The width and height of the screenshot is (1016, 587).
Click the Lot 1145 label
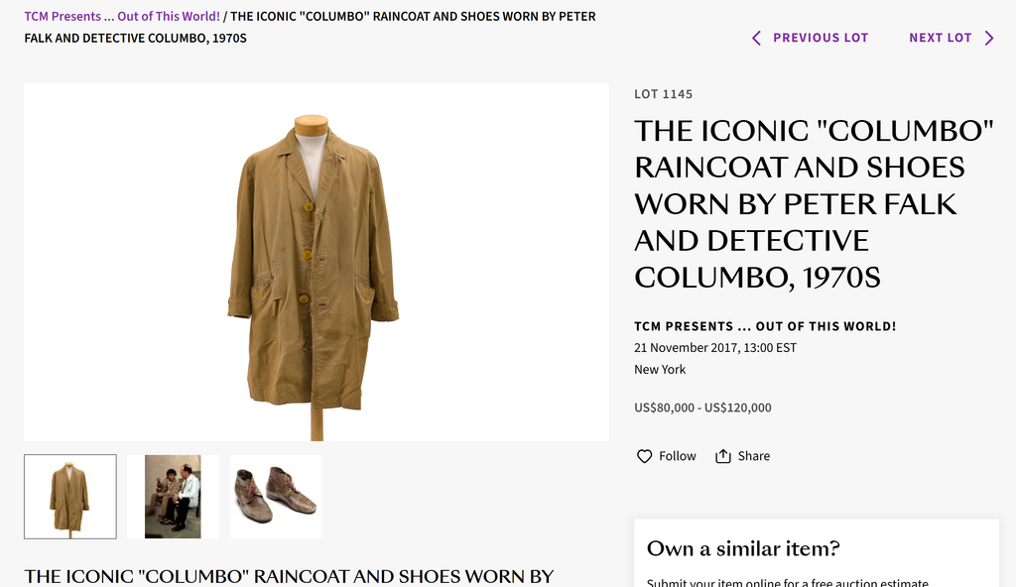663,94
